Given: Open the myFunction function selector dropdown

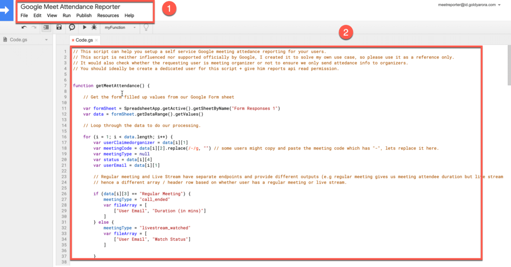Looking at the screenshot, I should tap(120, 28).
